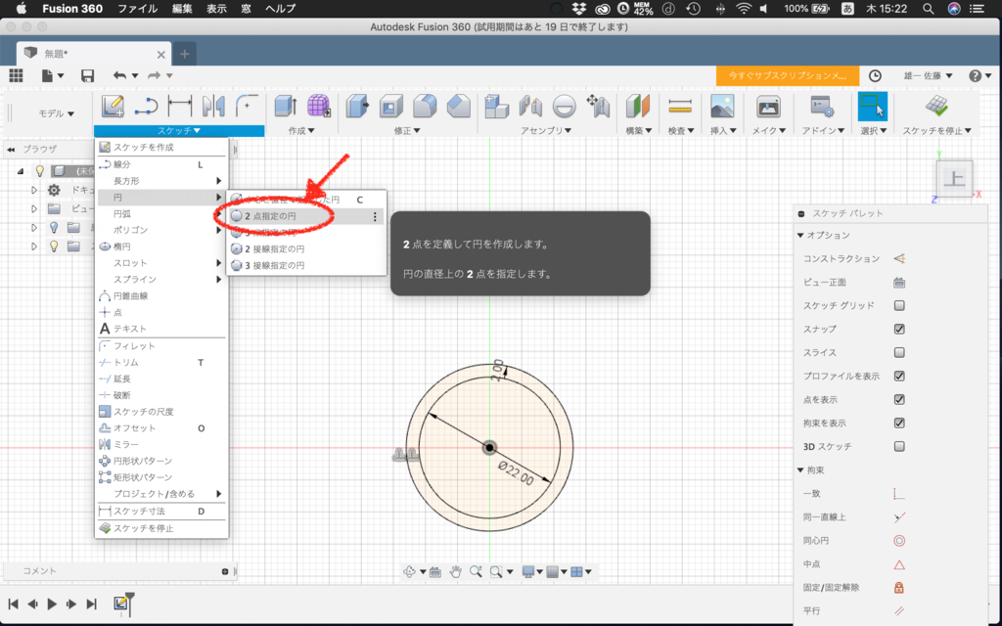The width and height of the screenshot is (1002, 626).
Task: Click the subscription orange banner button
Action: [x=788, y=75]
